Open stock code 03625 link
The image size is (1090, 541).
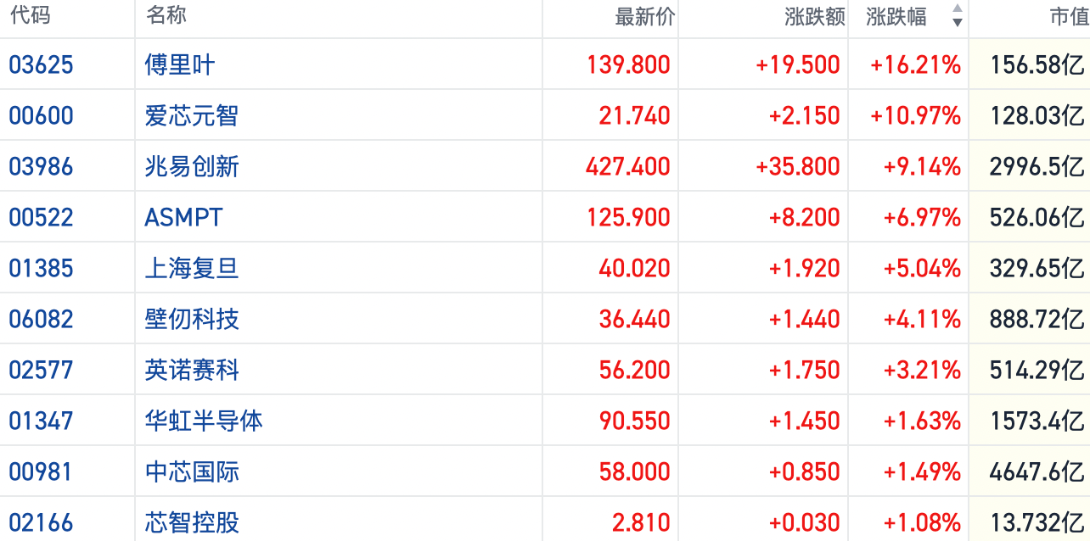point(41,64)
